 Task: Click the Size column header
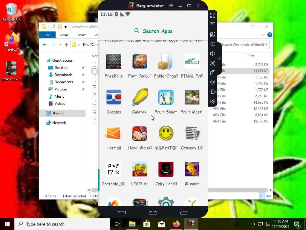coord(258,56)
